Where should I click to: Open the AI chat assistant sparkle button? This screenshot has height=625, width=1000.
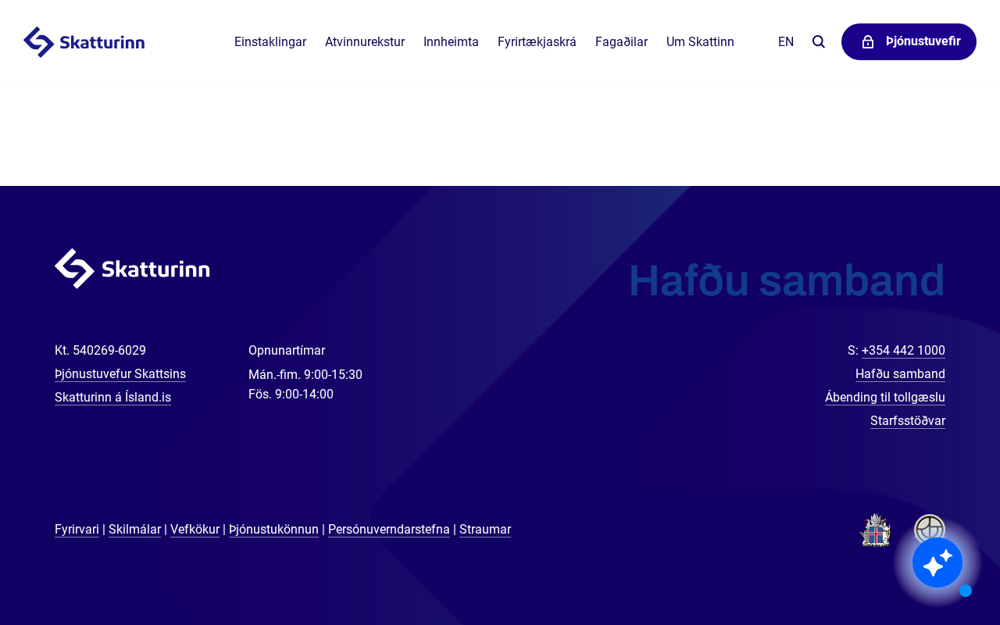[937, 562]
